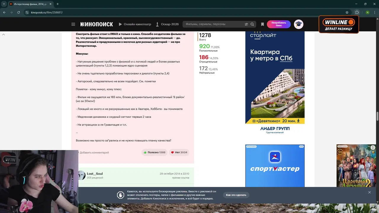
Task: Click прямая ссылка of Lost_Soul review
Action: point(181,178)
